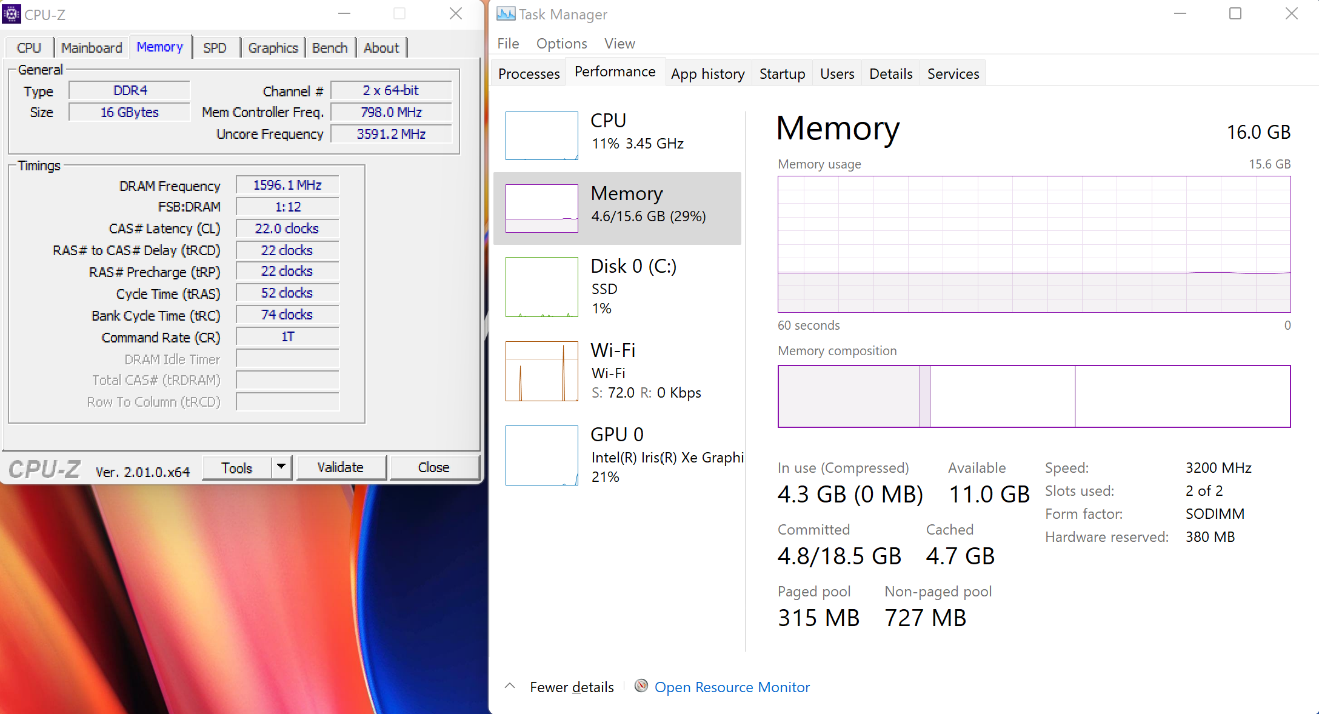Click the '727 MB' non-paged pool value
1319x714 pixels.
click(x=925, y=618)
